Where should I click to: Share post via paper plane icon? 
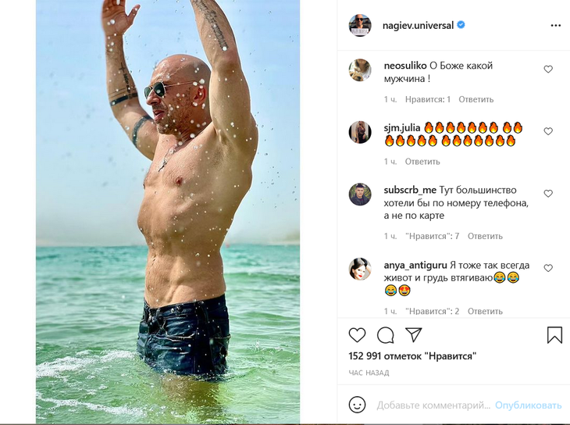point(413,334)
